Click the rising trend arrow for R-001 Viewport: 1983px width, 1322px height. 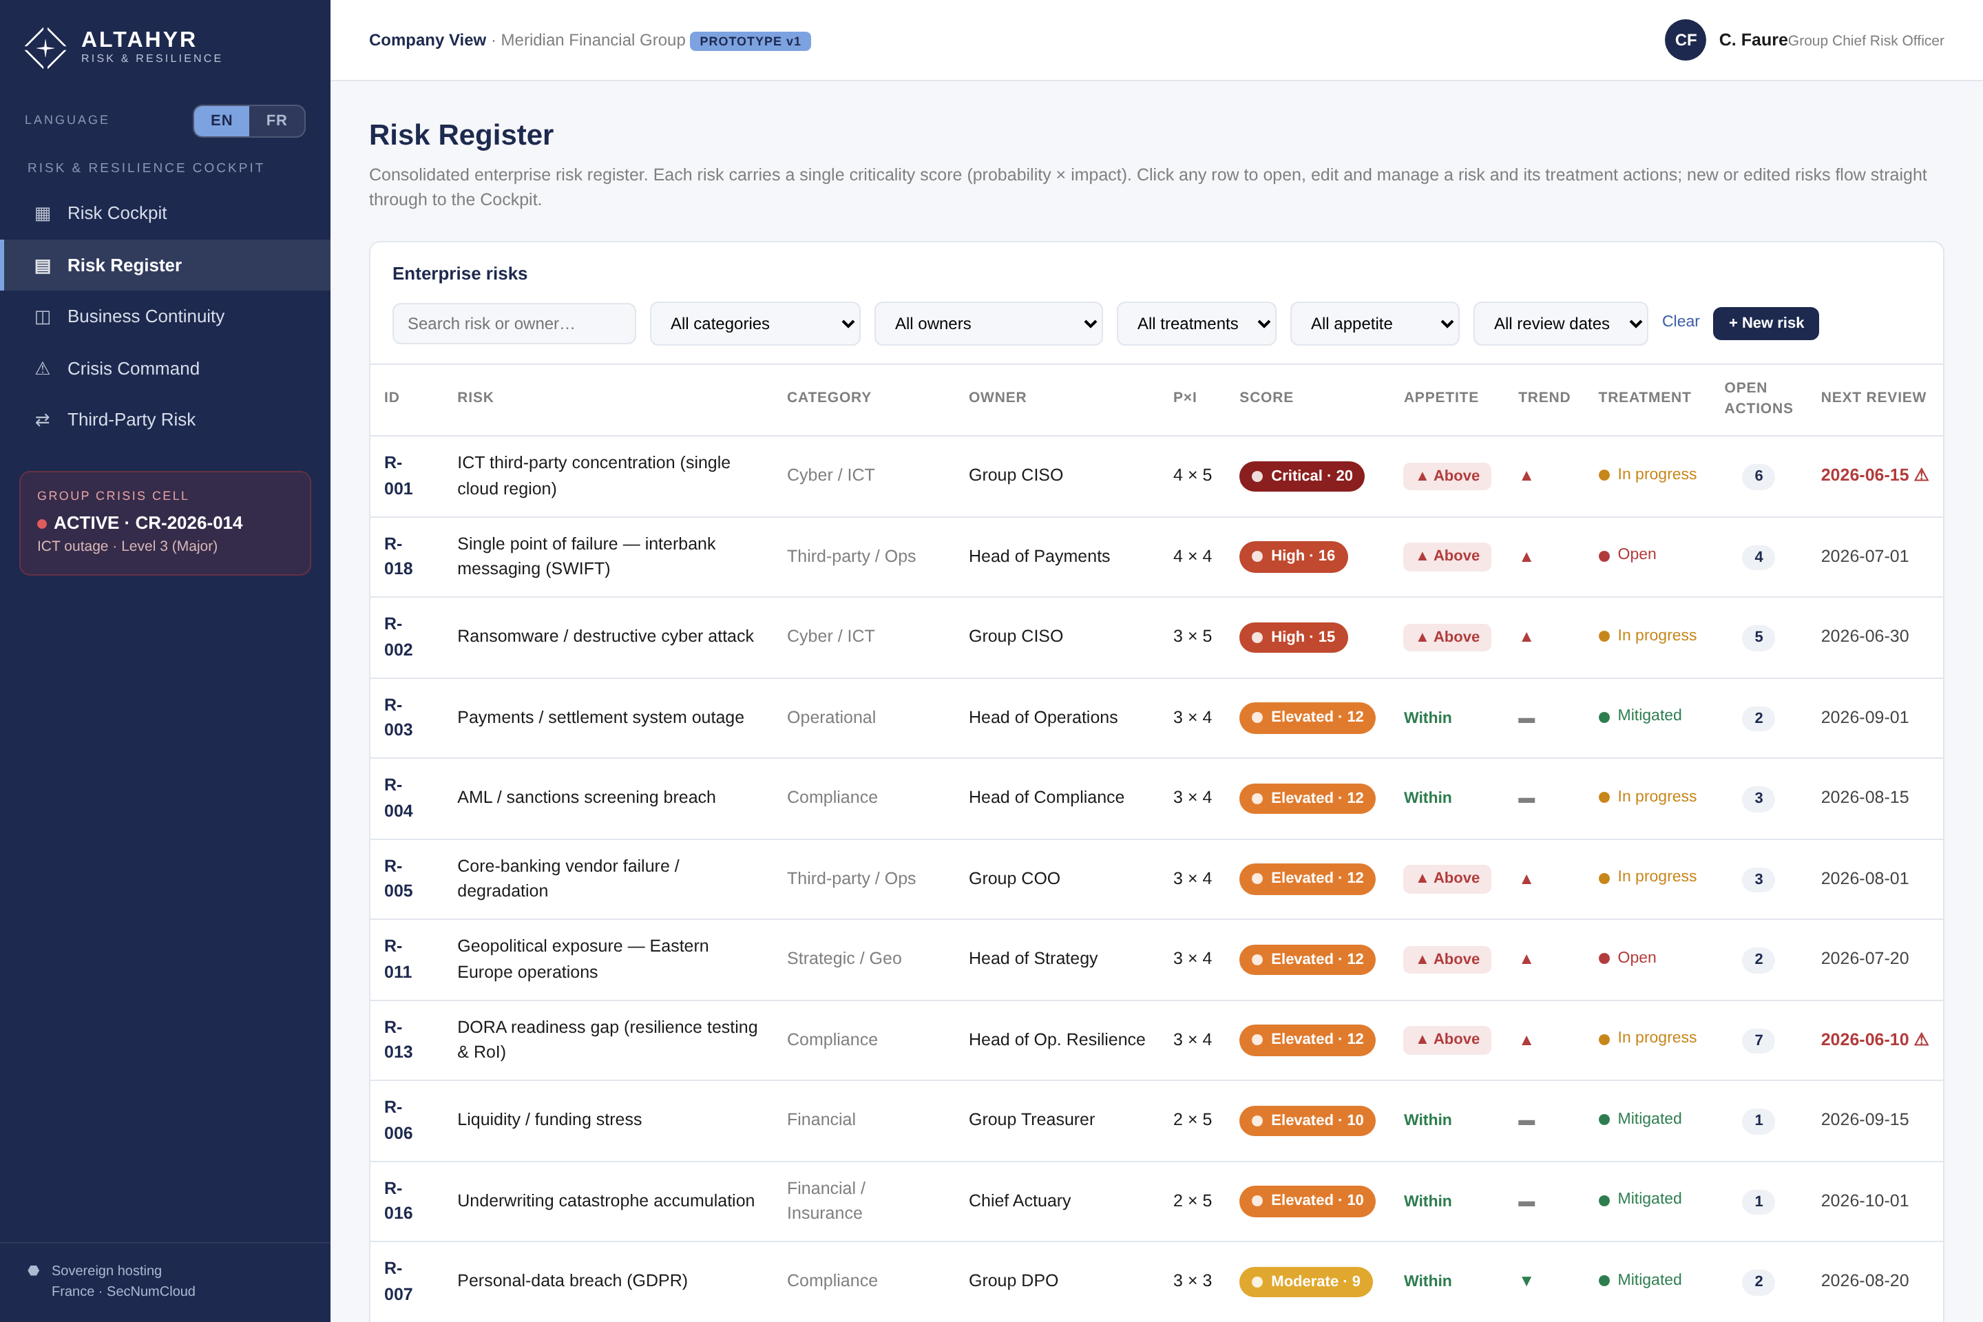(x=1526, y=476)
